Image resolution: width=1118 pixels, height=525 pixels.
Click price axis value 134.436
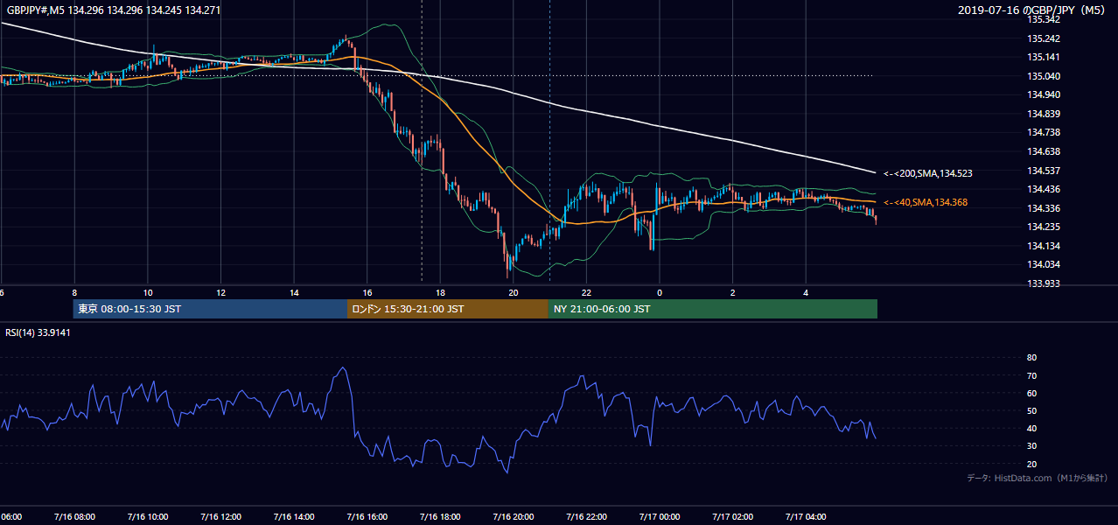(x=1044, y=189)
